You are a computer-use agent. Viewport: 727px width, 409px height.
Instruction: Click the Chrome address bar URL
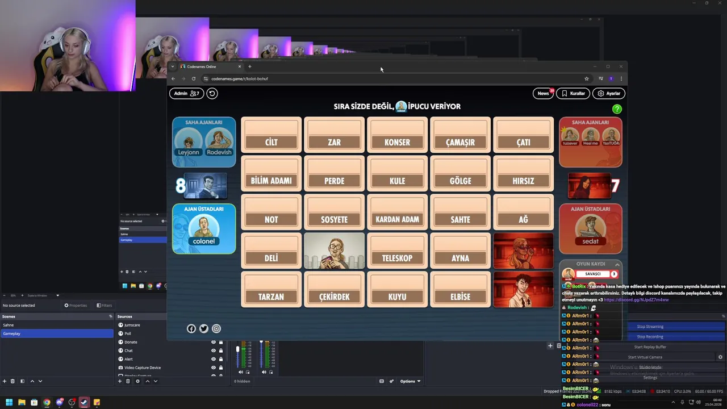(240, 78)
